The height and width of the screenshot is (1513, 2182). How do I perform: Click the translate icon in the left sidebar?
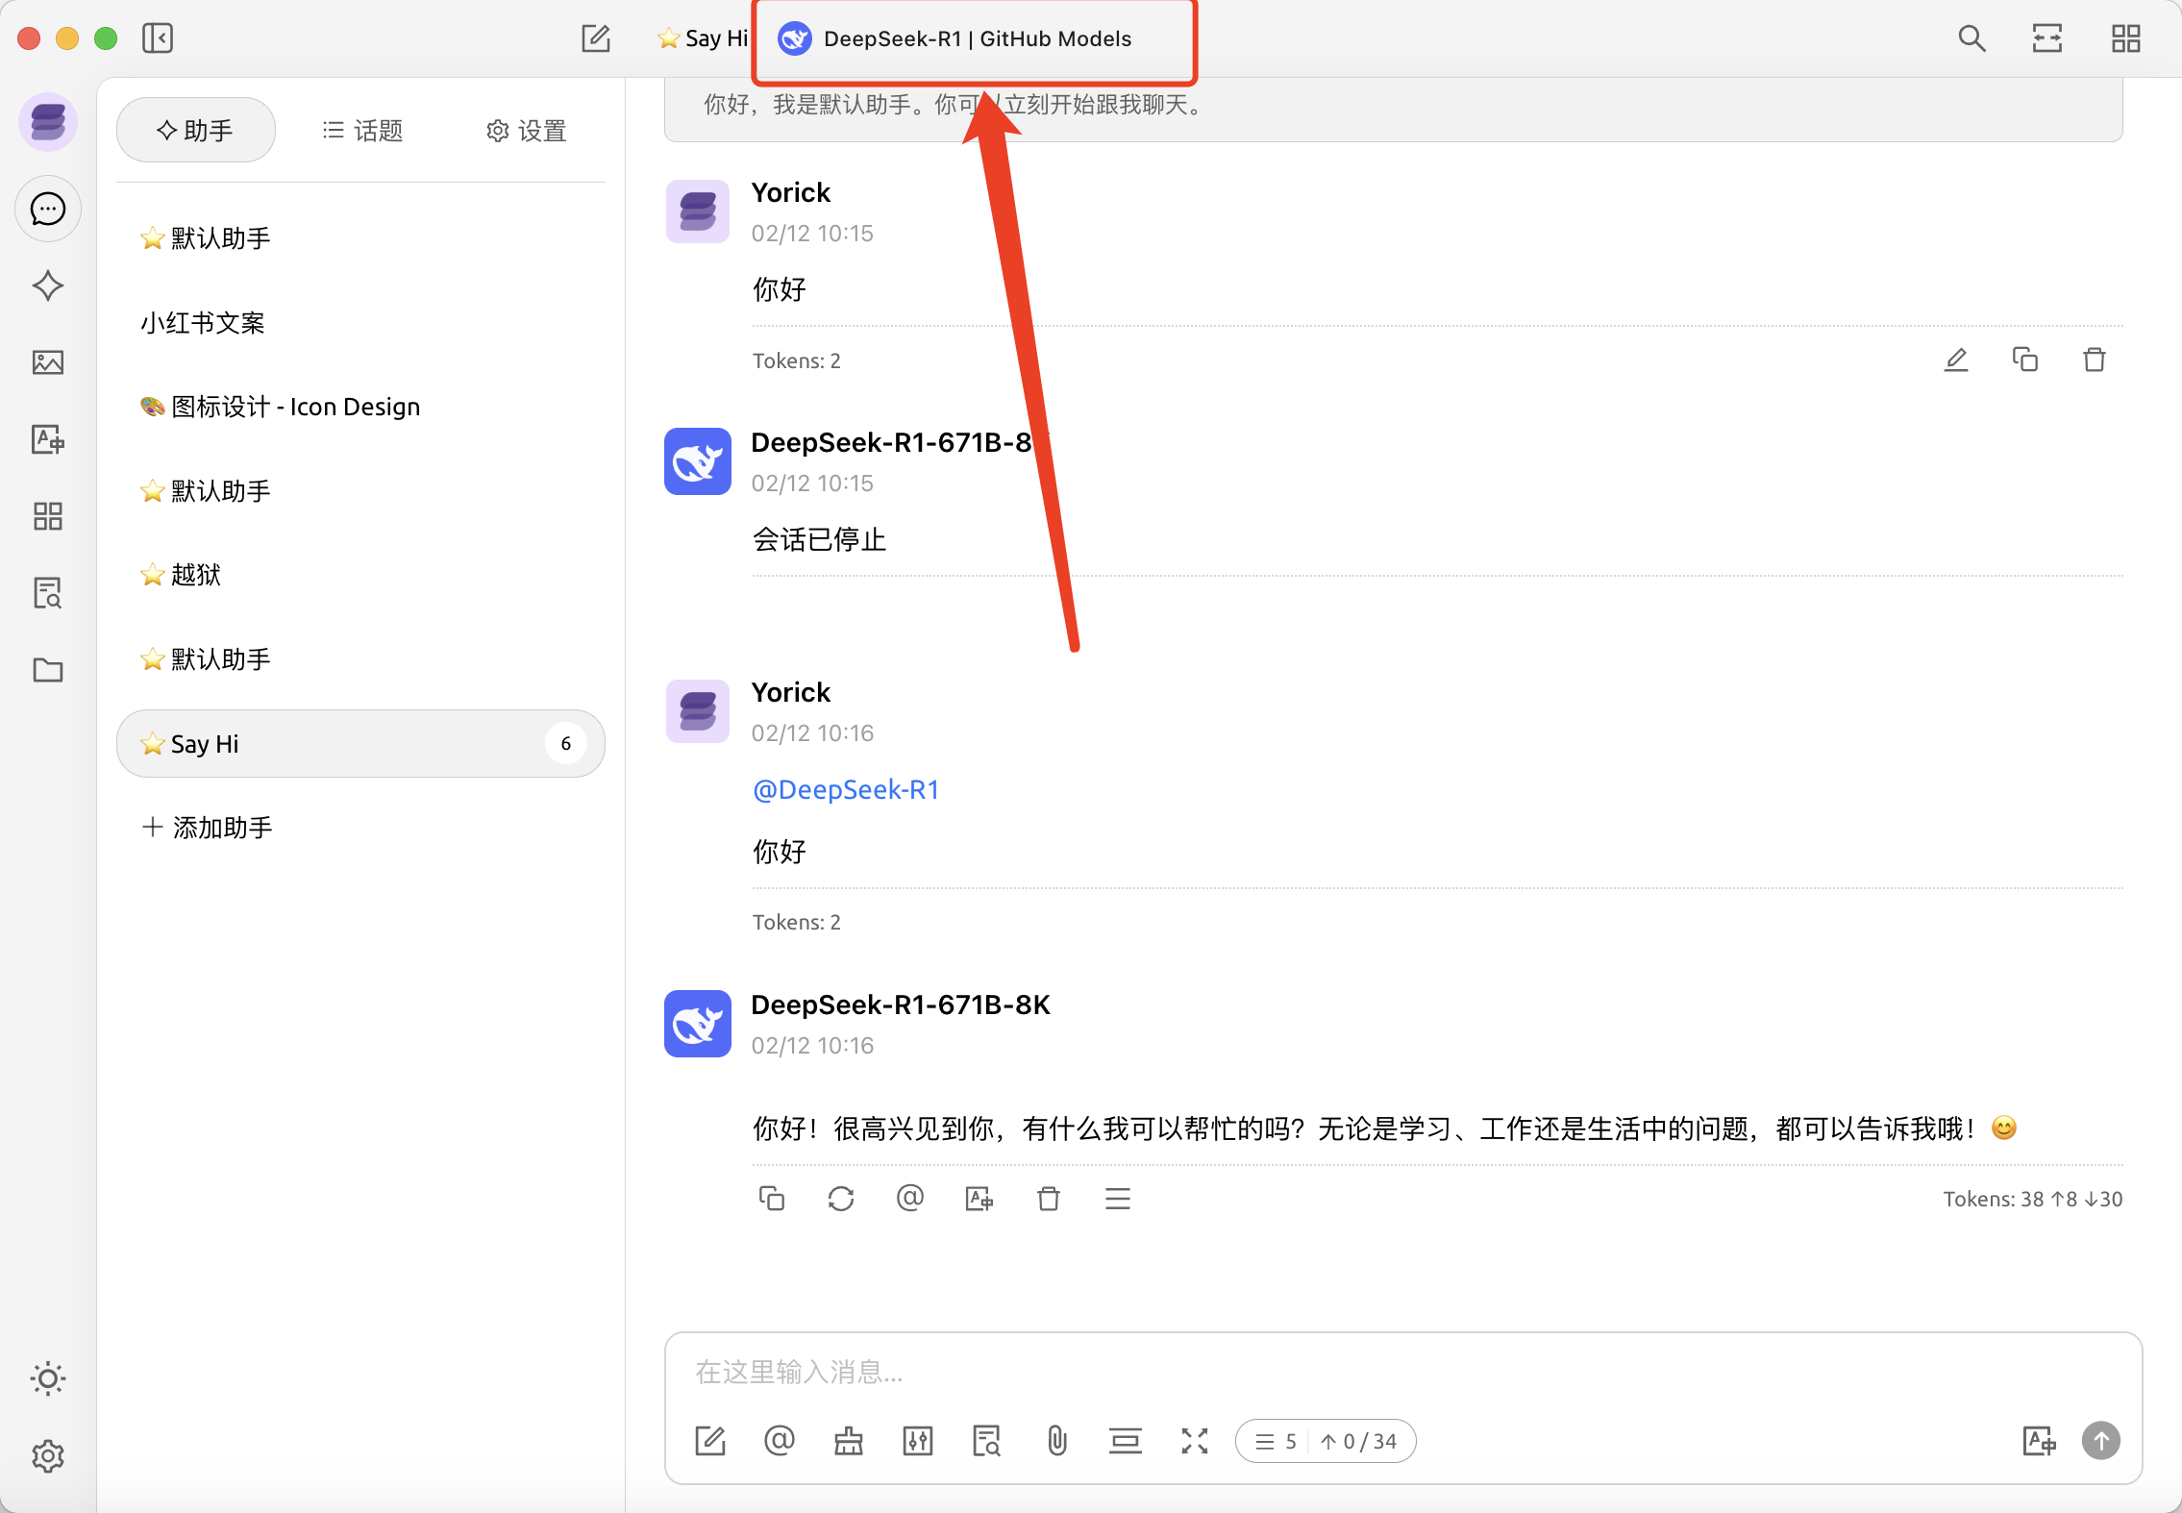coord(47,439)
